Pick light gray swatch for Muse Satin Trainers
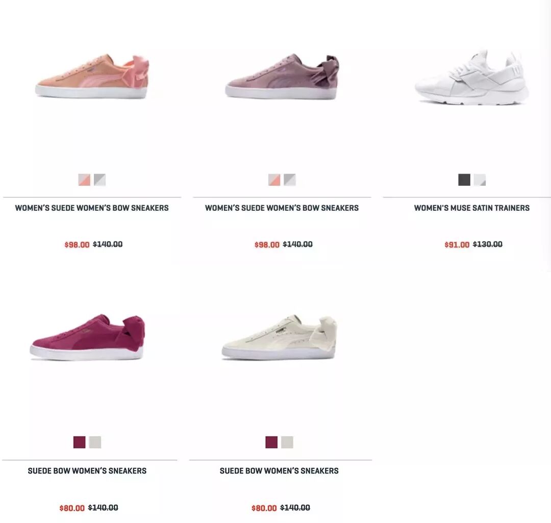This screenshot has height=523, width=551. click(x=480, y=180)
